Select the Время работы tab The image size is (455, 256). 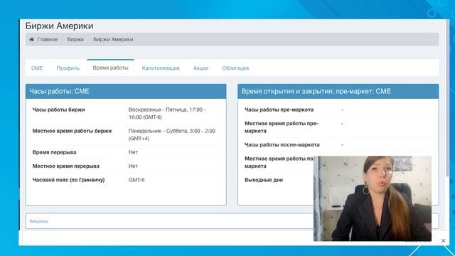[x=111, y=68]
